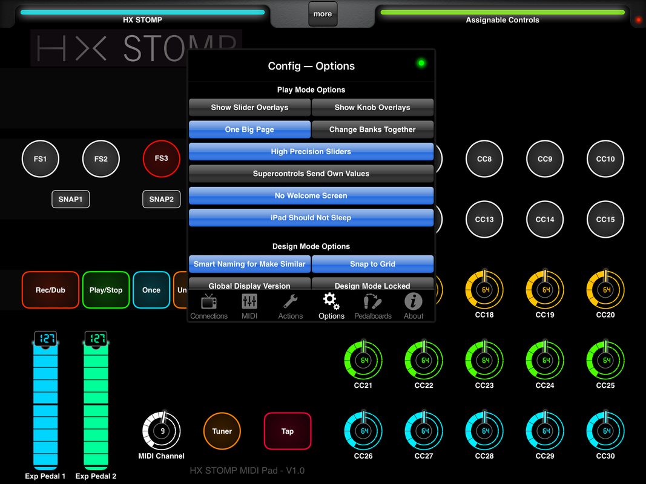Click the CC27 cyan knob
This screenshot has width=646, height=484.
[x=424, y=431]
